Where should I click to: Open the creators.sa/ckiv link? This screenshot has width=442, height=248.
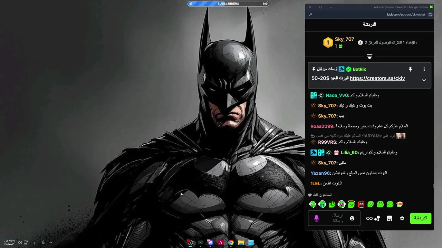[377, 78]
